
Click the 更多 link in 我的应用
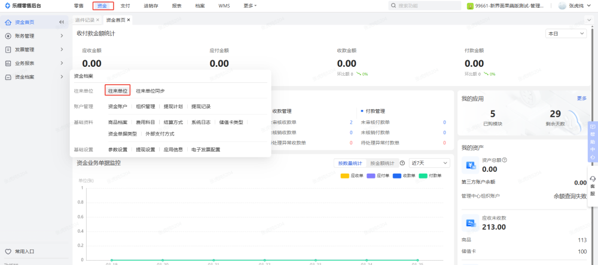[581, 98]
